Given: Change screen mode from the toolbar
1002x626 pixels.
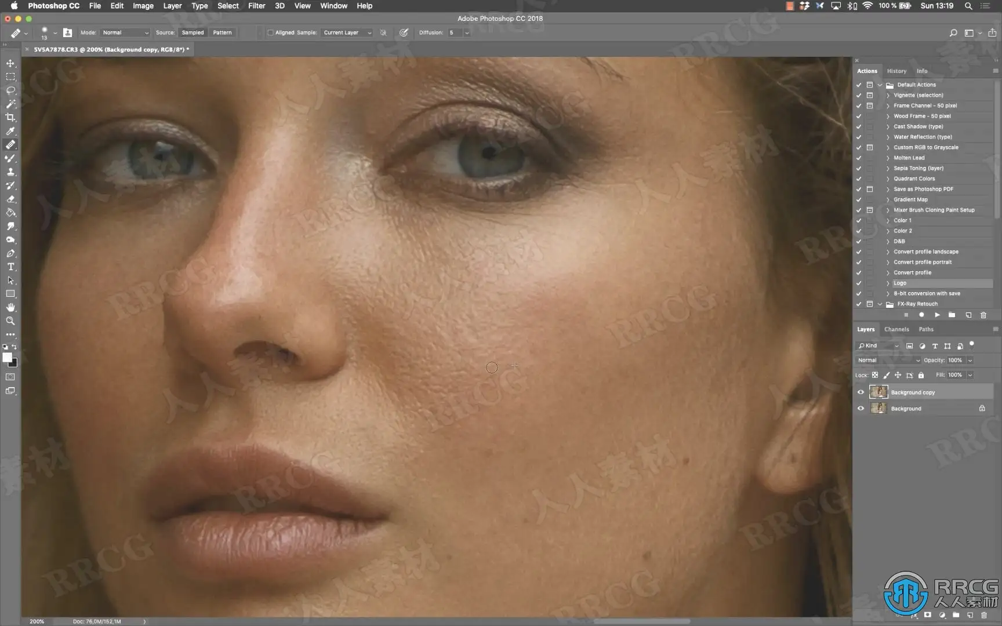Looking at the screenshot, I should coord(10,391).
